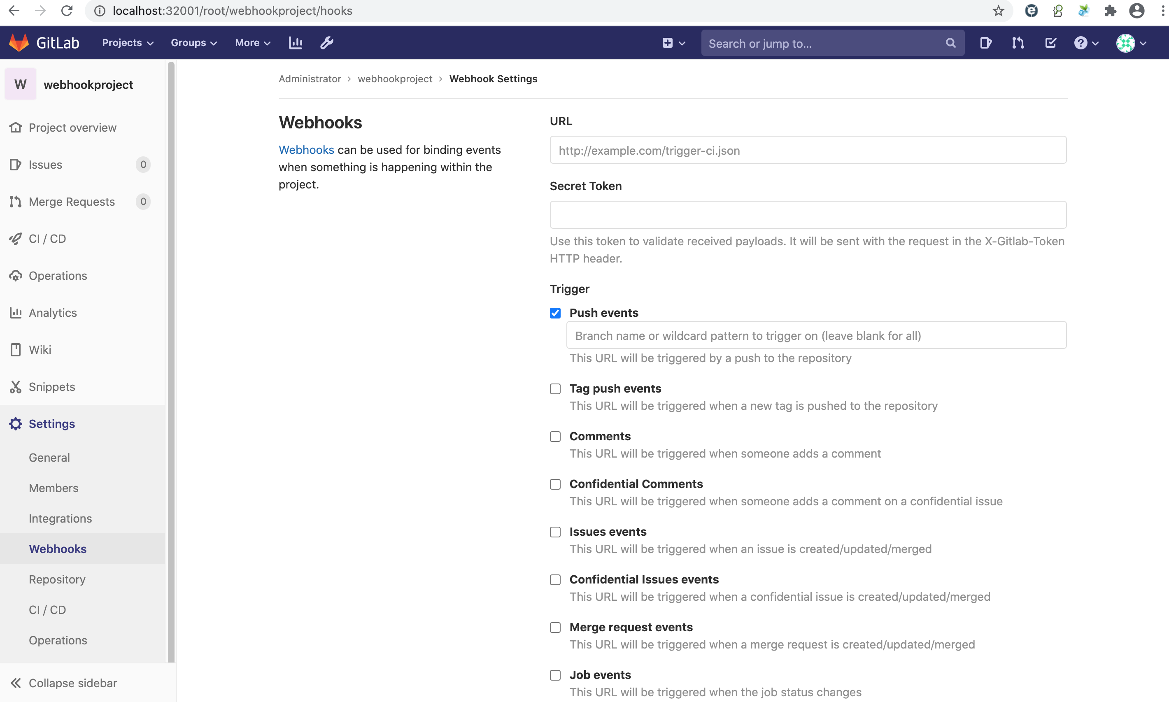
Task: Click the Webhooks documentation link
Action: [x=306, y=150]
